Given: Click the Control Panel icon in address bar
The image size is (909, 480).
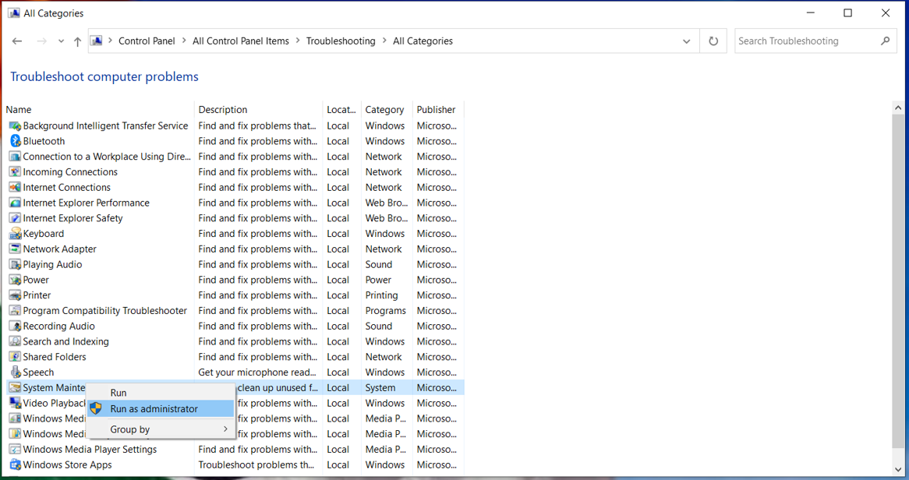Looking at the screenshot, I should 97,41.
